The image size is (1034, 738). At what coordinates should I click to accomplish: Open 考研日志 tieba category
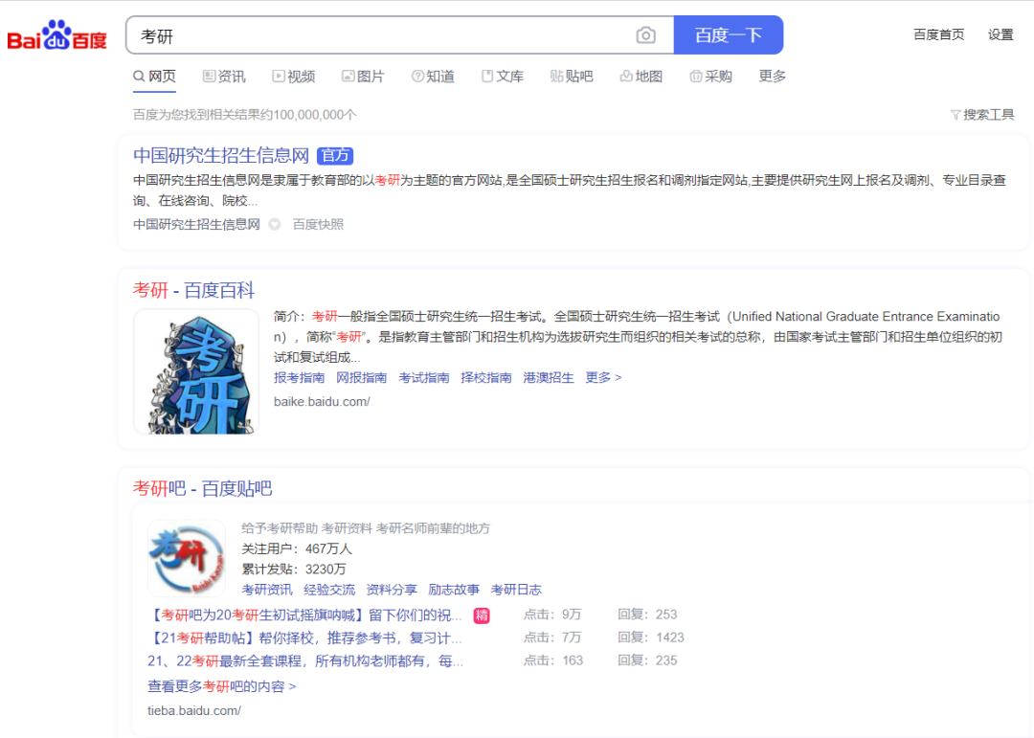coord(516,590)
